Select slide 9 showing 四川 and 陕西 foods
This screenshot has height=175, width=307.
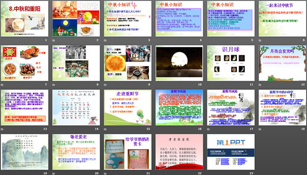coord(127,63)
